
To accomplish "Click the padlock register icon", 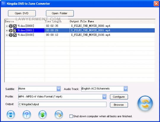I will [x=59, y=115].
